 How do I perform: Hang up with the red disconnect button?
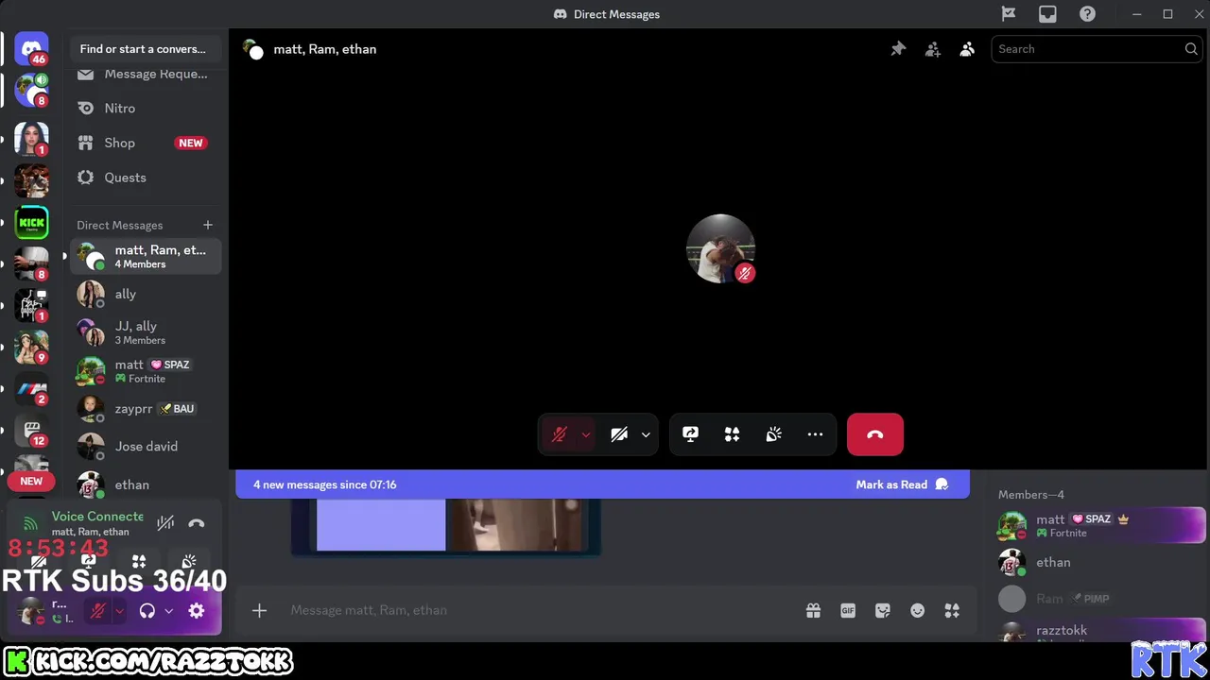pos(875,434)
